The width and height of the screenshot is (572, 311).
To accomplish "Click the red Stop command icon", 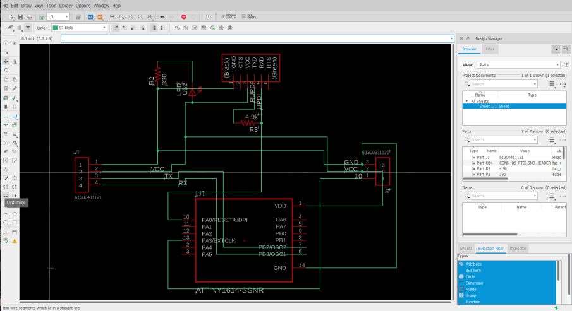I will (183, 16).
